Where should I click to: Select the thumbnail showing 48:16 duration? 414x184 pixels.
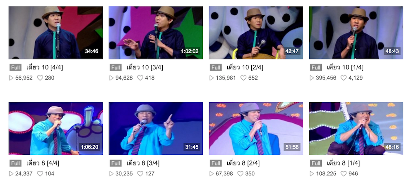pyautogui.click(x=356, y=128)
